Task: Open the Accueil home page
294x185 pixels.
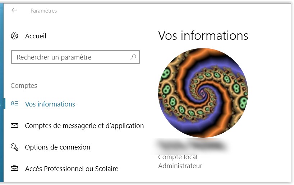Action: 36,36
